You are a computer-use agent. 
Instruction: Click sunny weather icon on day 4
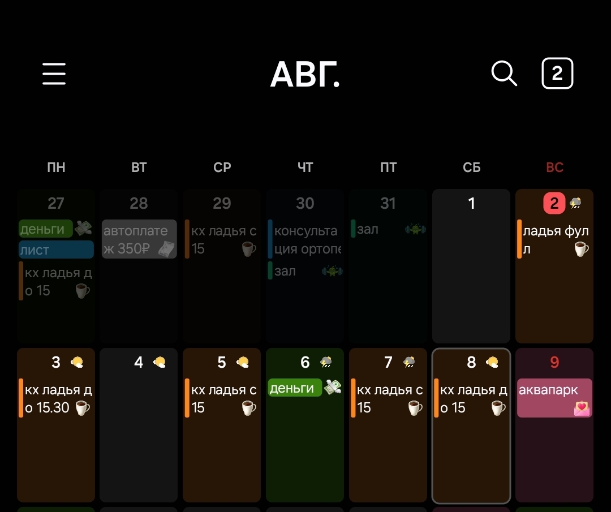pos(160,363)
